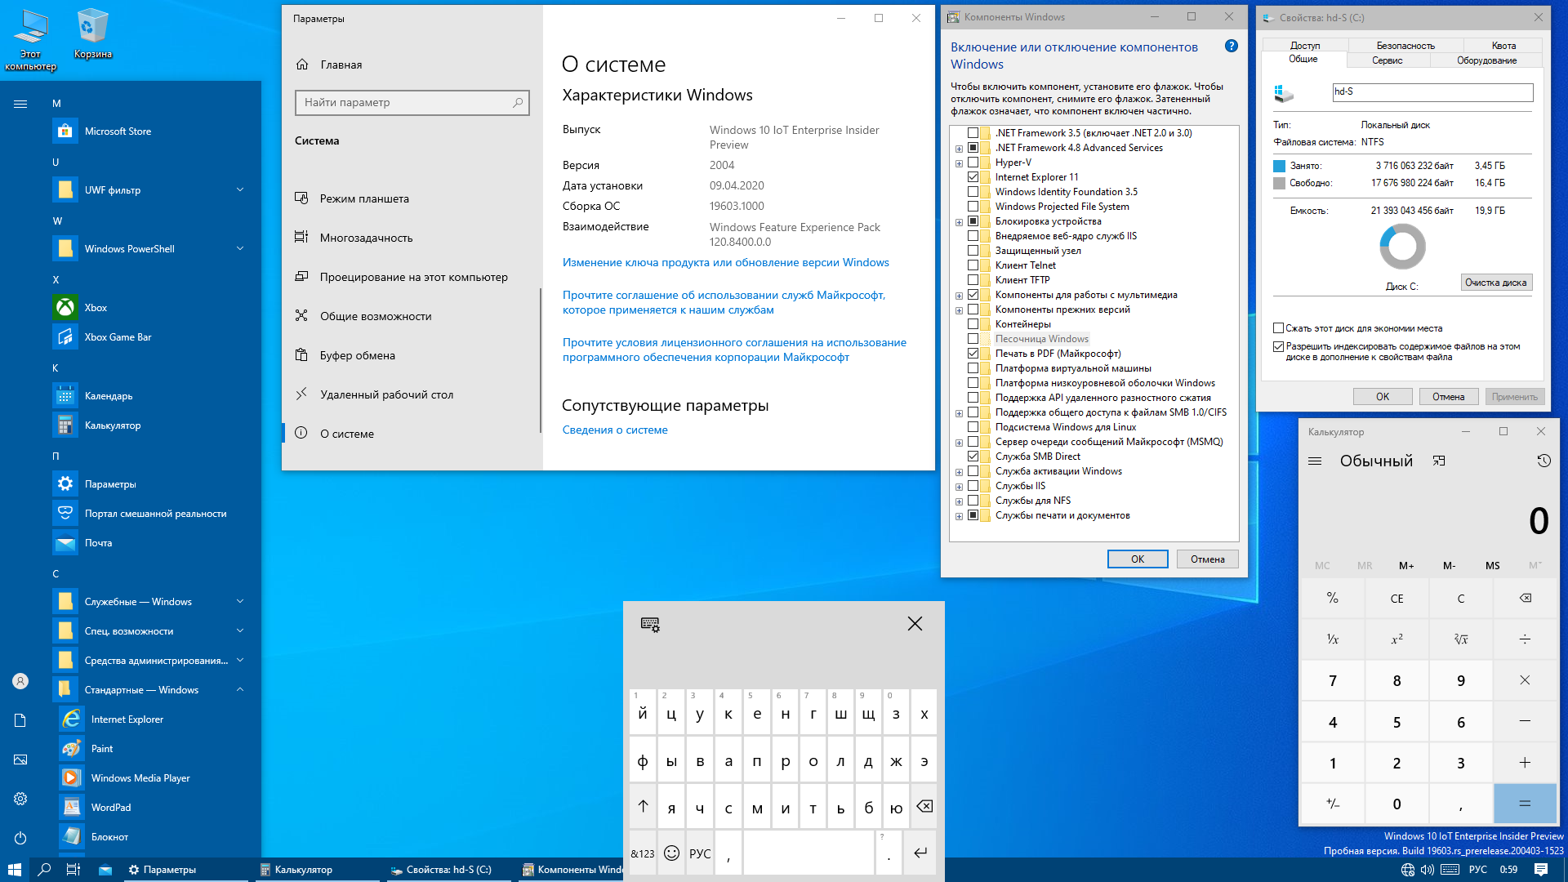Open touch keyboard settings icon
Image resolution: width=1568 pixels, height=882 pixels.
(x=650, y=625)
